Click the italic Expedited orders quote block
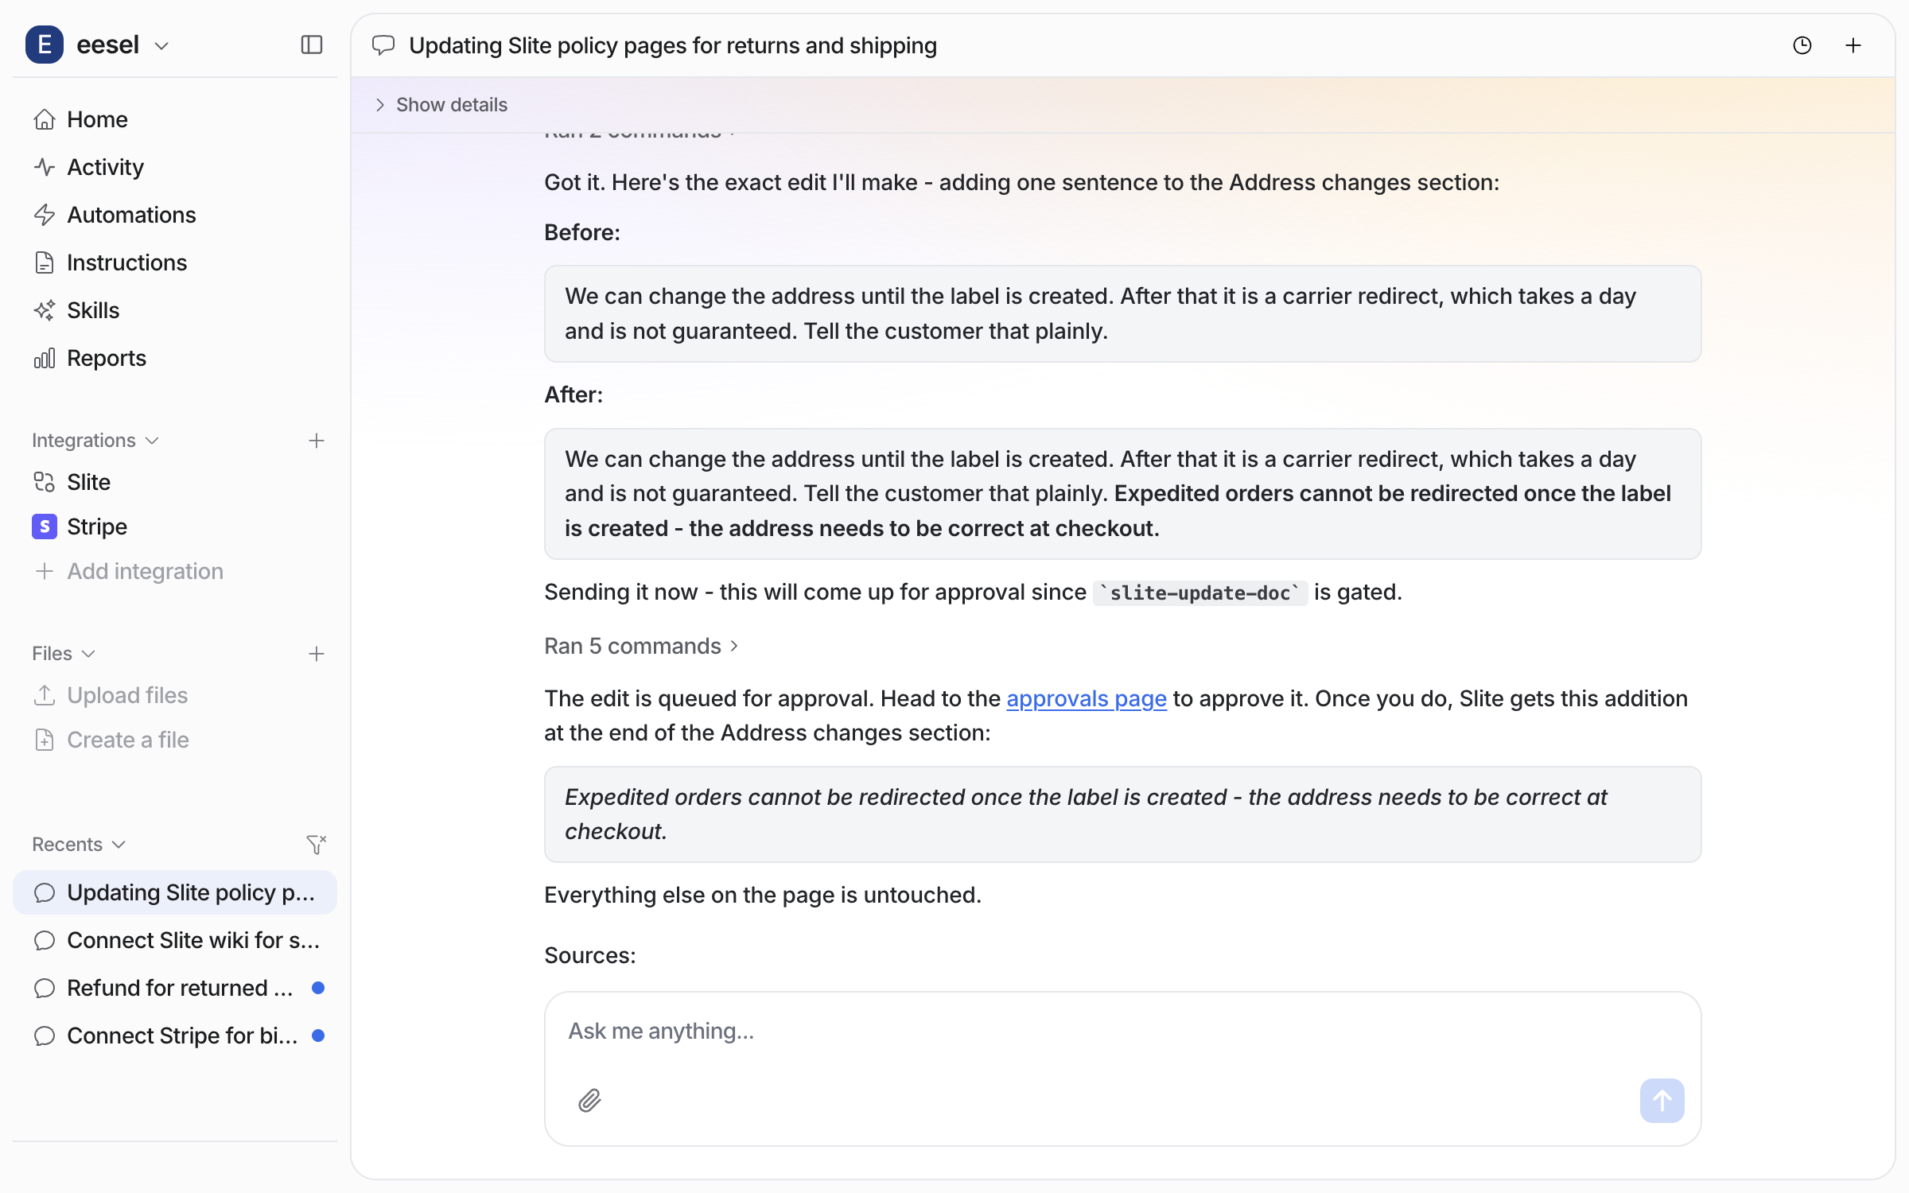 [1122, 814]
